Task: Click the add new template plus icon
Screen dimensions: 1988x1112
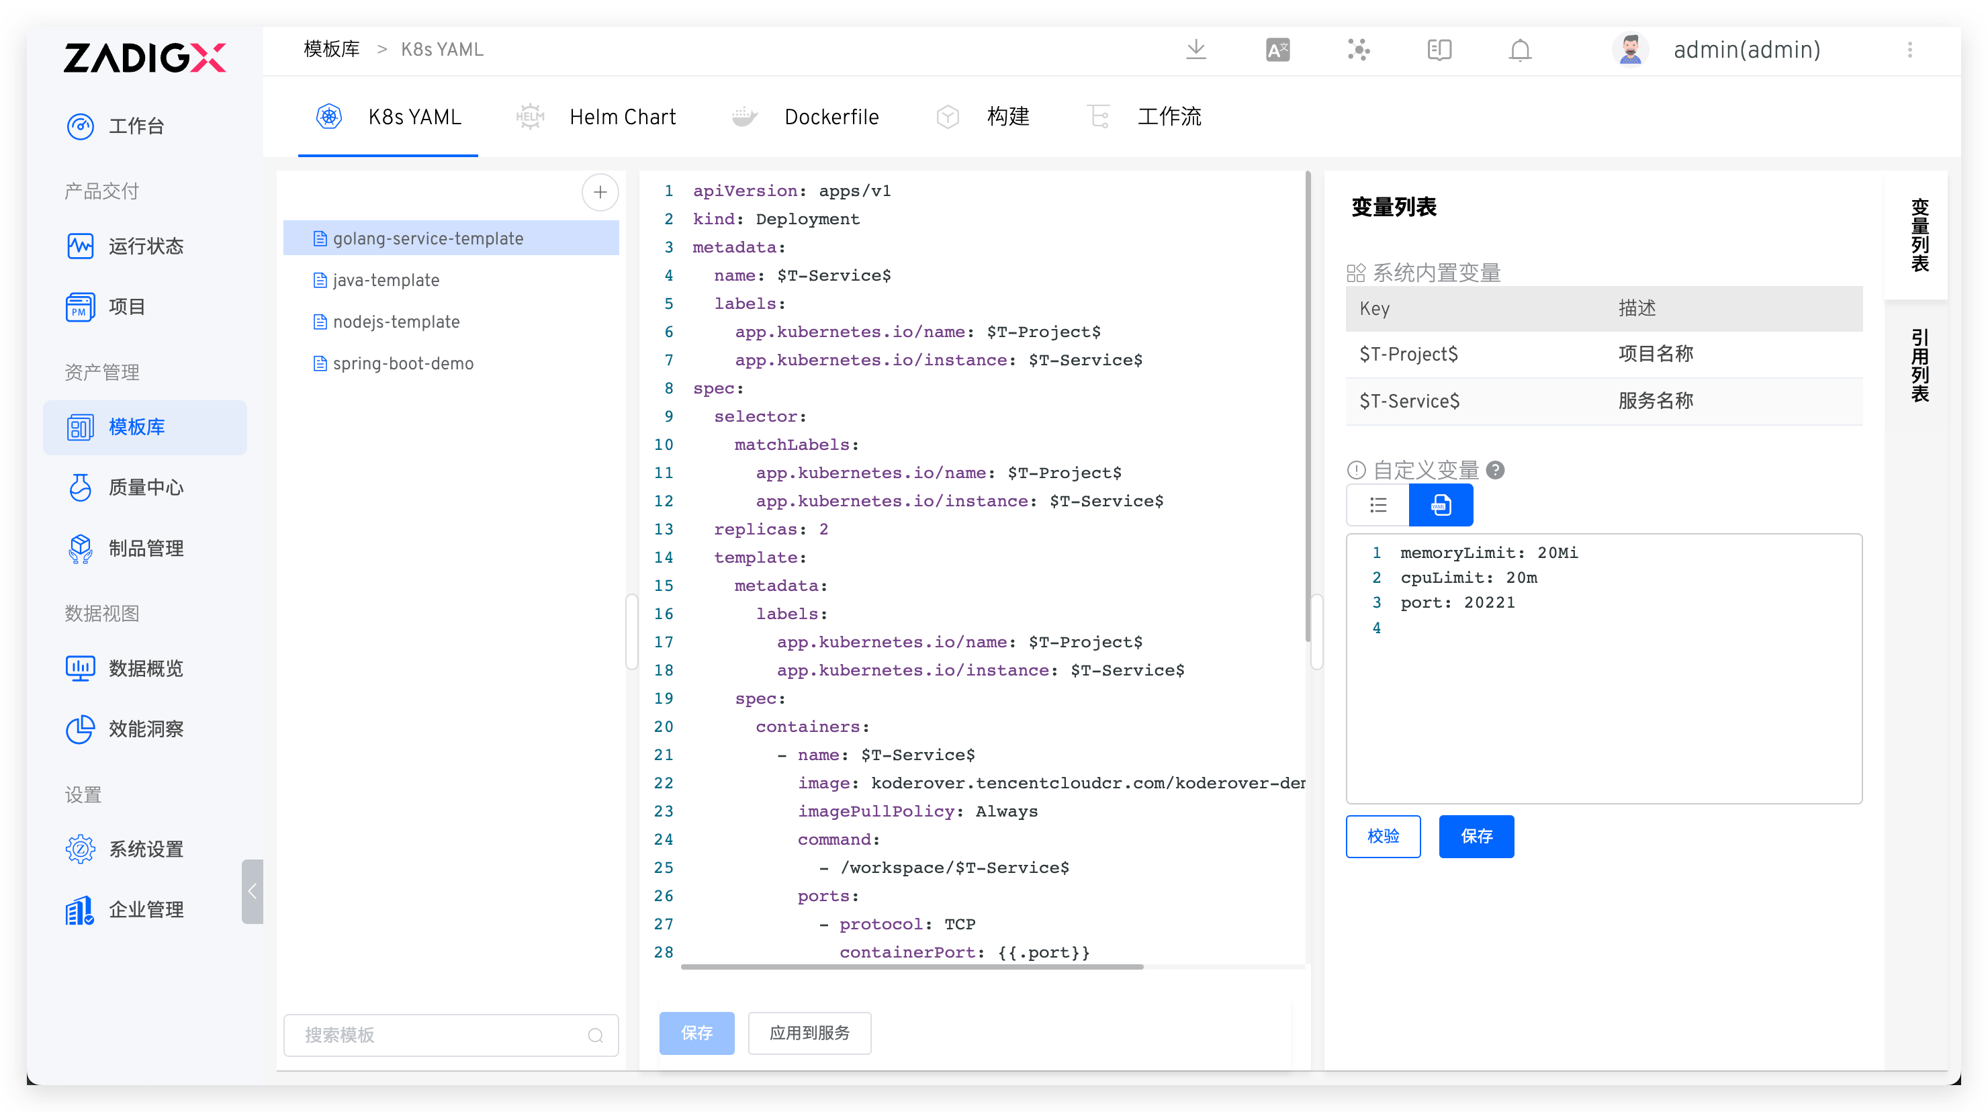Action: 600,192
